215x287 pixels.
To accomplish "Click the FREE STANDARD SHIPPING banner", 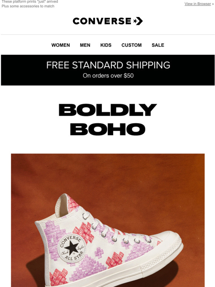I will 108,70.
